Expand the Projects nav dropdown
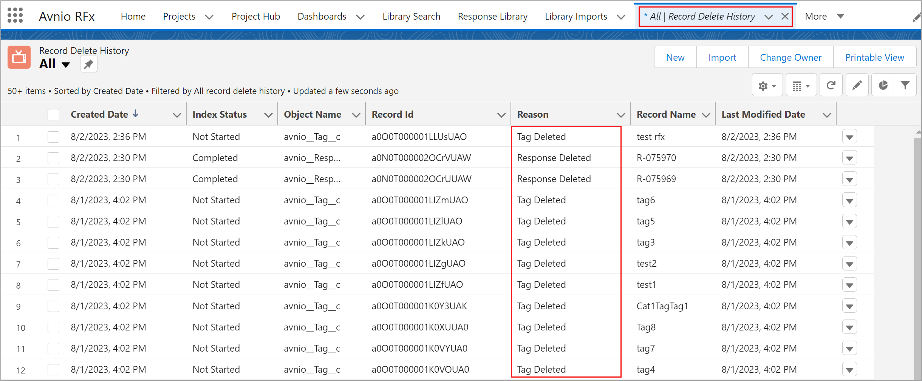The height and width of the screenshot is (381, 922). coord(209,17)
